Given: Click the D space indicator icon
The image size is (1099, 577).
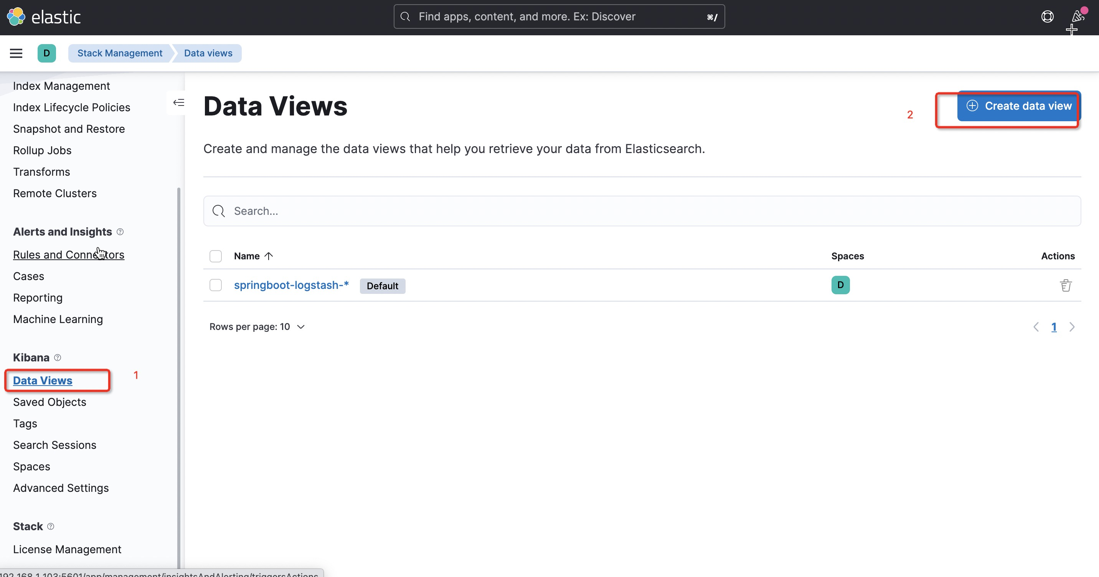Looking at the screenshot, I should point(840,285).
